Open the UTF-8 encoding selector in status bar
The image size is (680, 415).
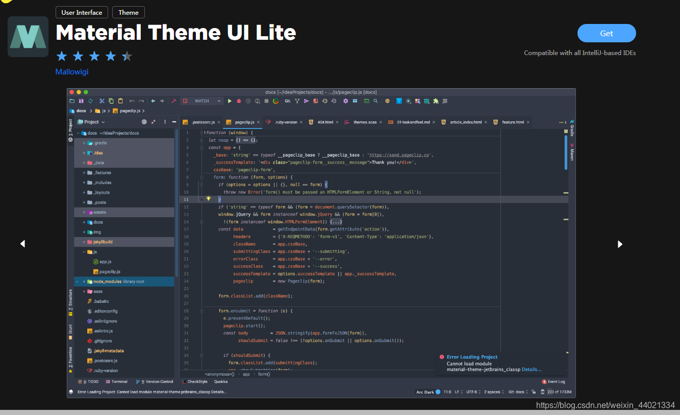pos(473,392)
